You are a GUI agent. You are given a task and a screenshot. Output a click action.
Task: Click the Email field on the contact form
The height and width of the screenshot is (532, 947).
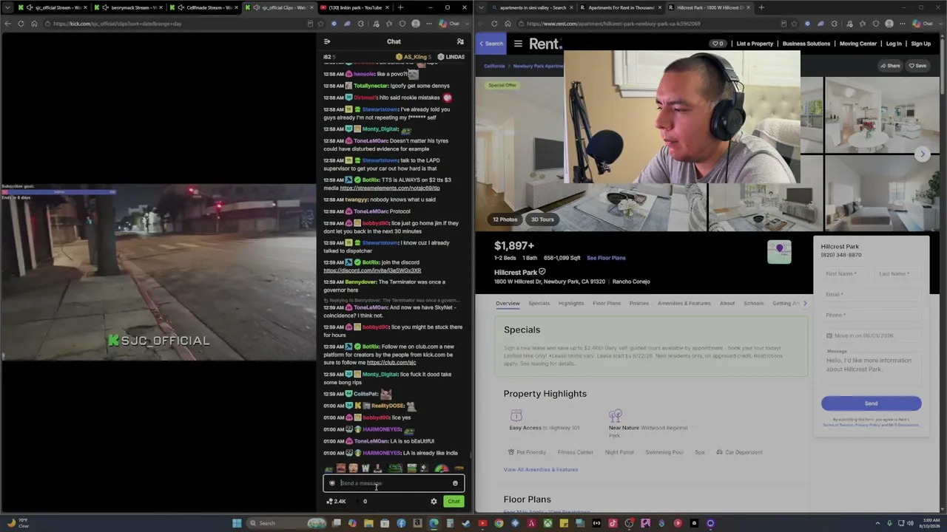click(871, 295)
